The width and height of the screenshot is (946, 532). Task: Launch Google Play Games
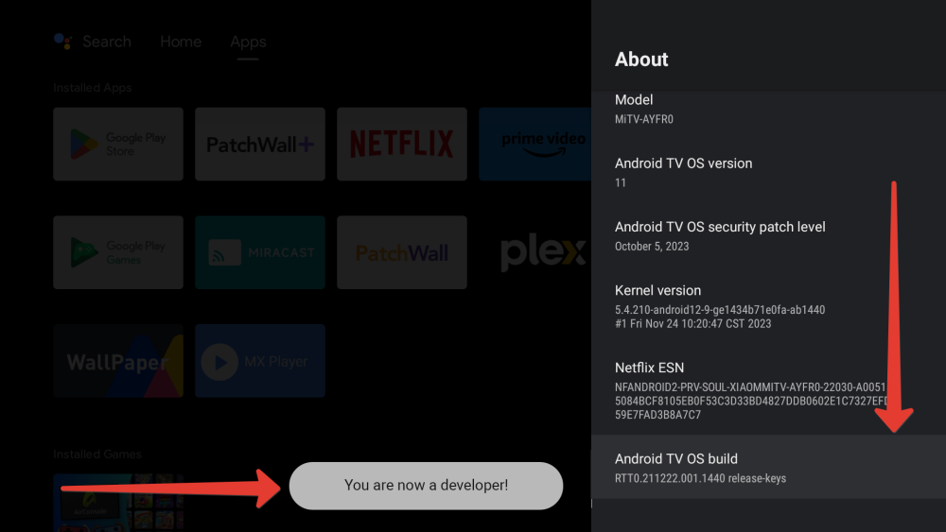point(118,252)
